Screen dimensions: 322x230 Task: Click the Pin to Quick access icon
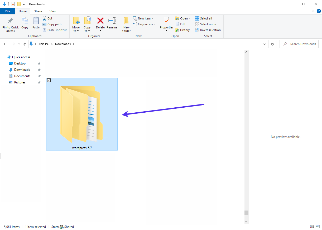coord(11,21)
